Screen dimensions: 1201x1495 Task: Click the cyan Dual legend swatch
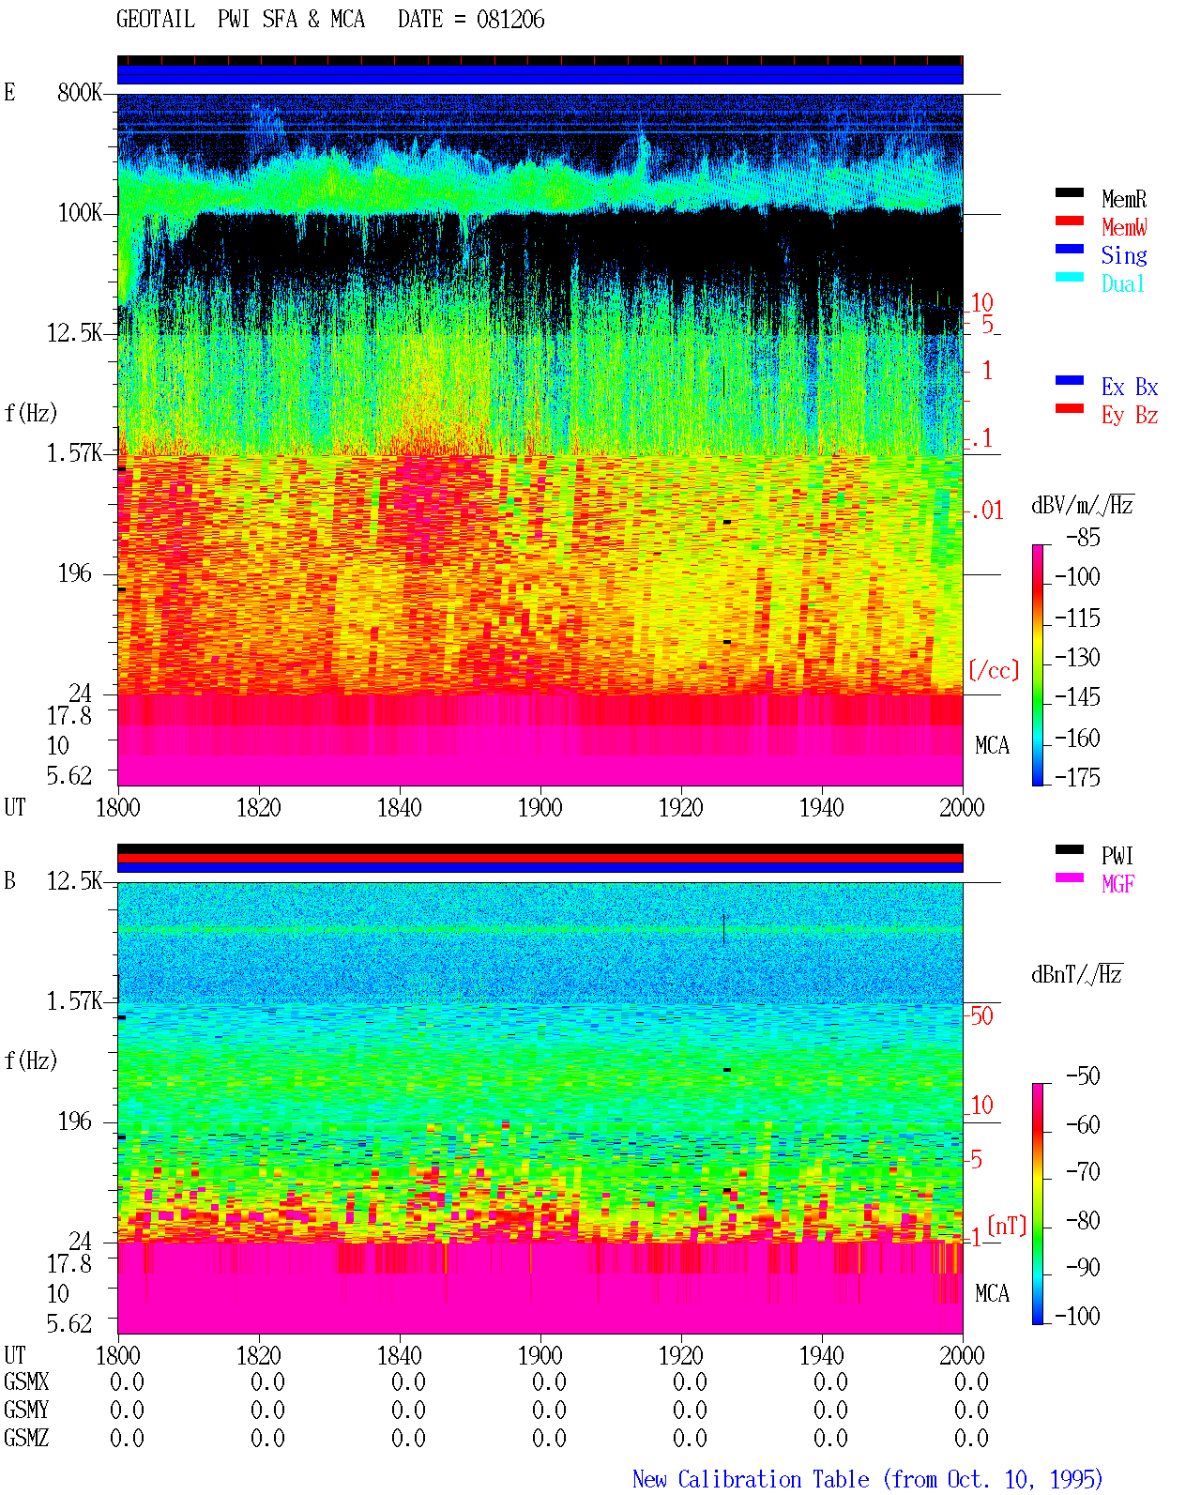(x=1070, y=278)
